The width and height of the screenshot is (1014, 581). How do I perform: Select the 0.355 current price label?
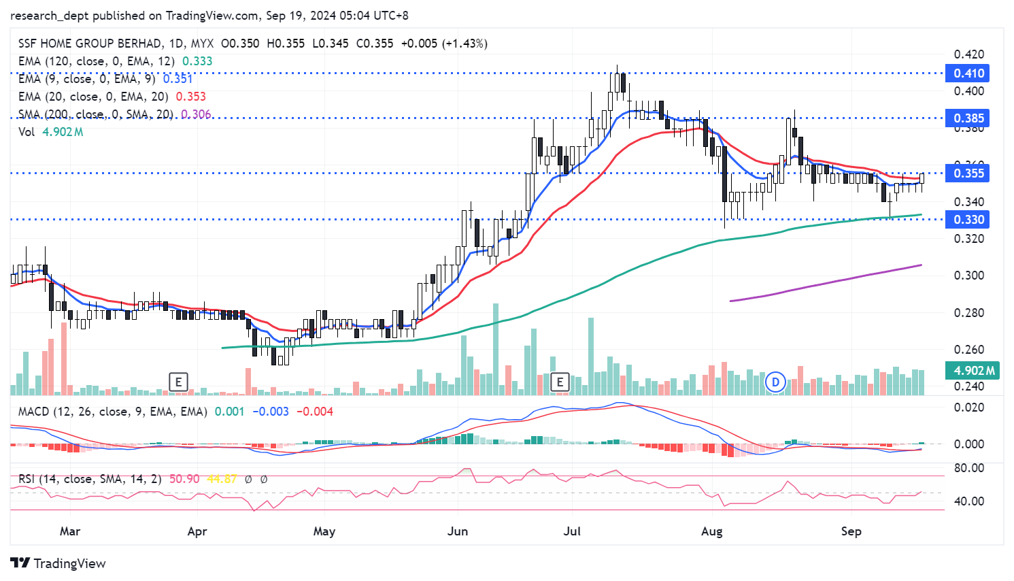(x=968, y=173)
